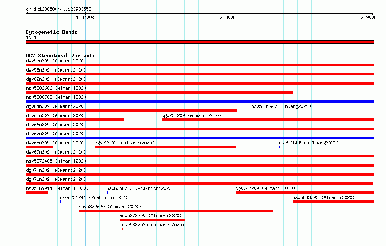Click the nsv5882525 (Almarri2020) label
Viewport: 386px width, 246px height.
(153, 225)
